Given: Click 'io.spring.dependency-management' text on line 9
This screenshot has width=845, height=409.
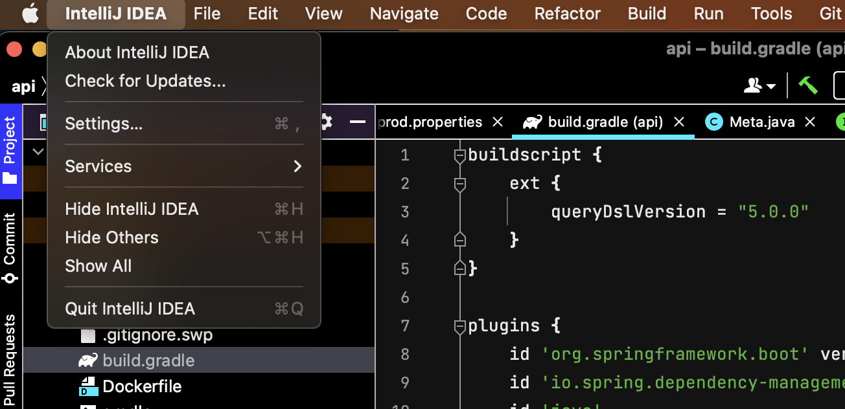Looking at the screenshot, I should click(693, 382).
